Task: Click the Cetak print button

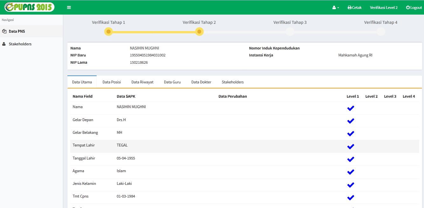Action: click(355, 8)
